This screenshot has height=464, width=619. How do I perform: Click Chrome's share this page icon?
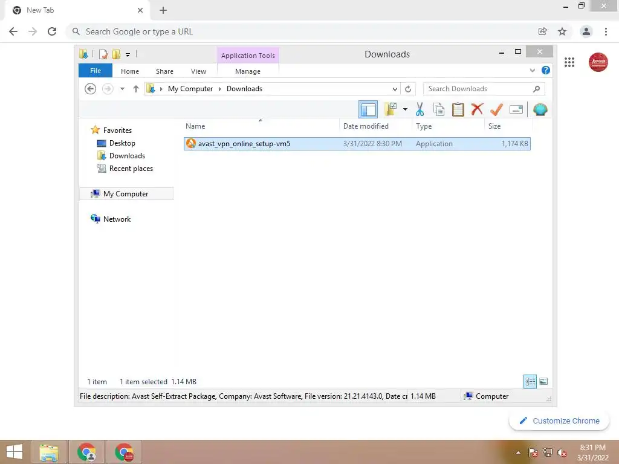coord(542,31)
